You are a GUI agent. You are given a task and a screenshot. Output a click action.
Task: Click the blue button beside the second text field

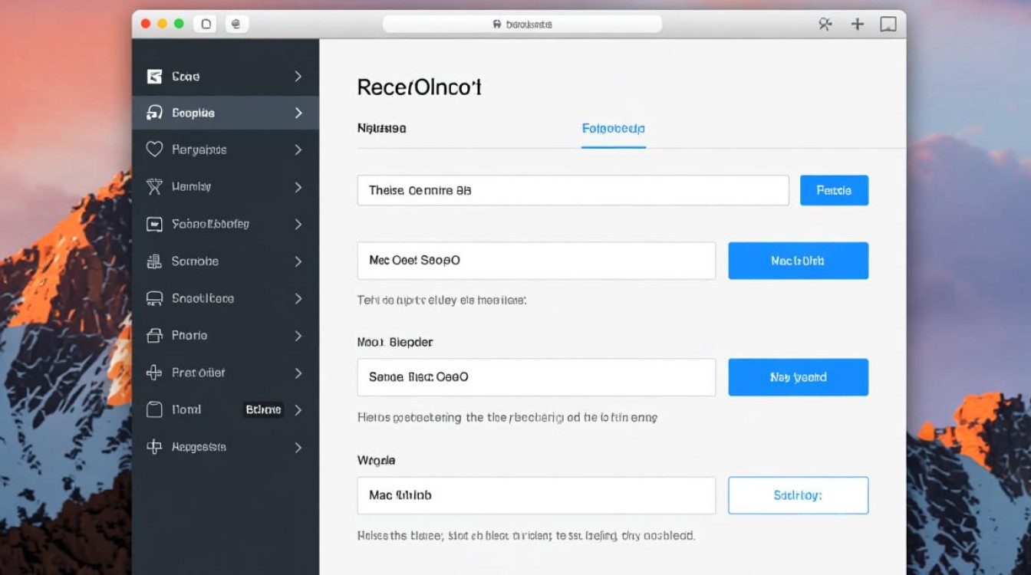(798, 261)
